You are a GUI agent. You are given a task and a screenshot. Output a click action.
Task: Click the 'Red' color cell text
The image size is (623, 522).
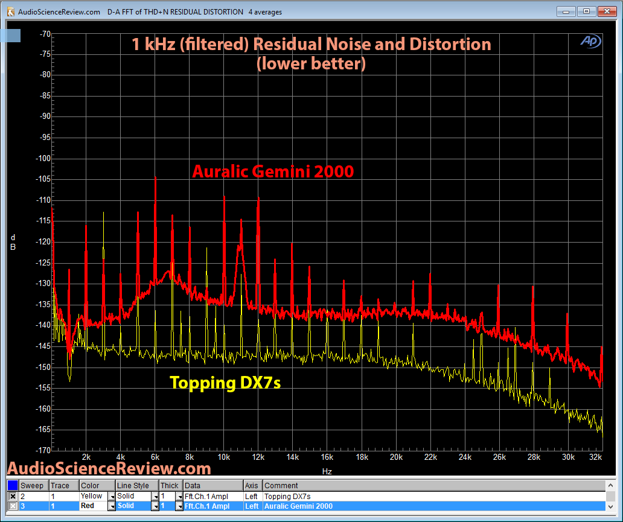click(88, 506)
